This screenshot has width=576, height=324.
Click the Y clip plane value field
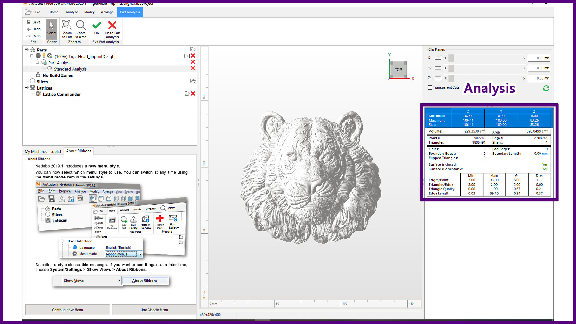tap(539, 68)
